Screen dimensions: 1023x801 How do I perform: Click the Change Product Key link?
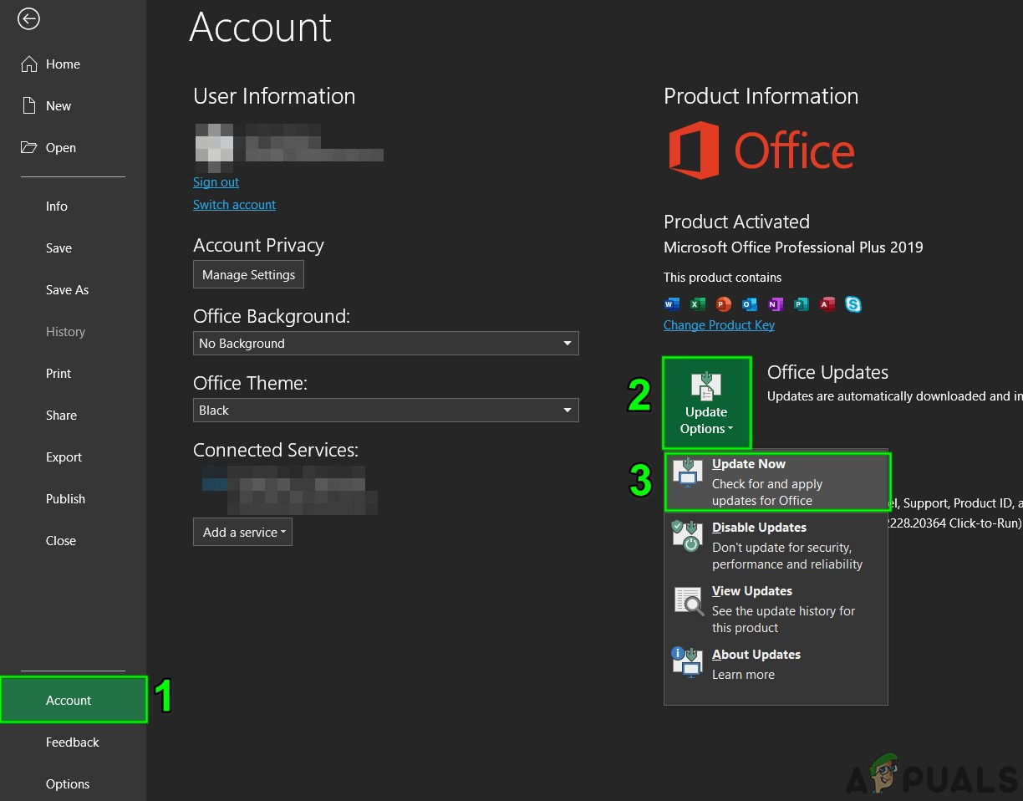[x=719, y=325]
